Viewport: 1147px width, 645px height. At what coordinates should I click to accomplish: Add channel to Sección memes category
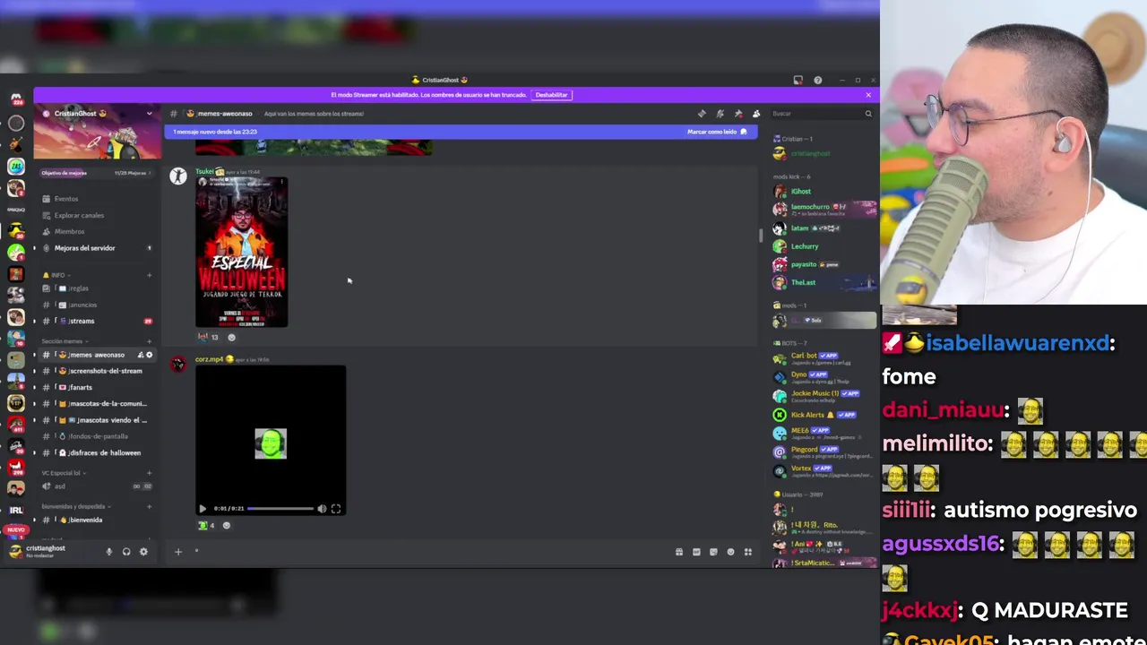tap(149, 341)
